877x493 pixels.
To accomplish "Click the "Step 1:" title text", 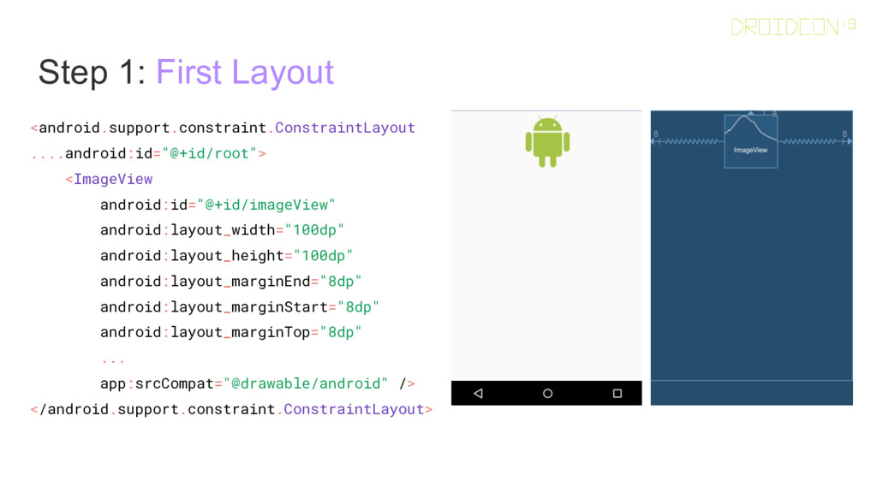I will tap(92, 72).
